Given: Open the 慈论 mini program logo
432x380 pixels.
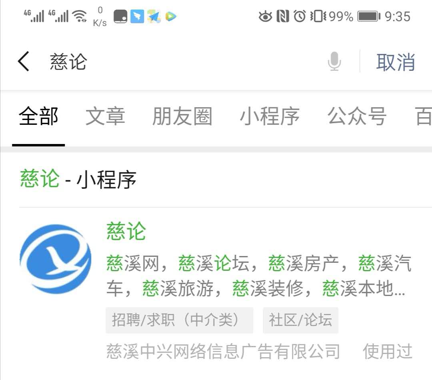Looking at the screenshot, I should click(x=55, y=259).
